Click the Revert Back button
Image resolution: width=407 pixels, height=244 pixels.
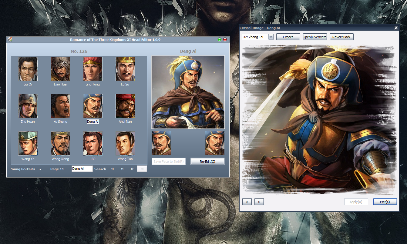click(341, 37)
